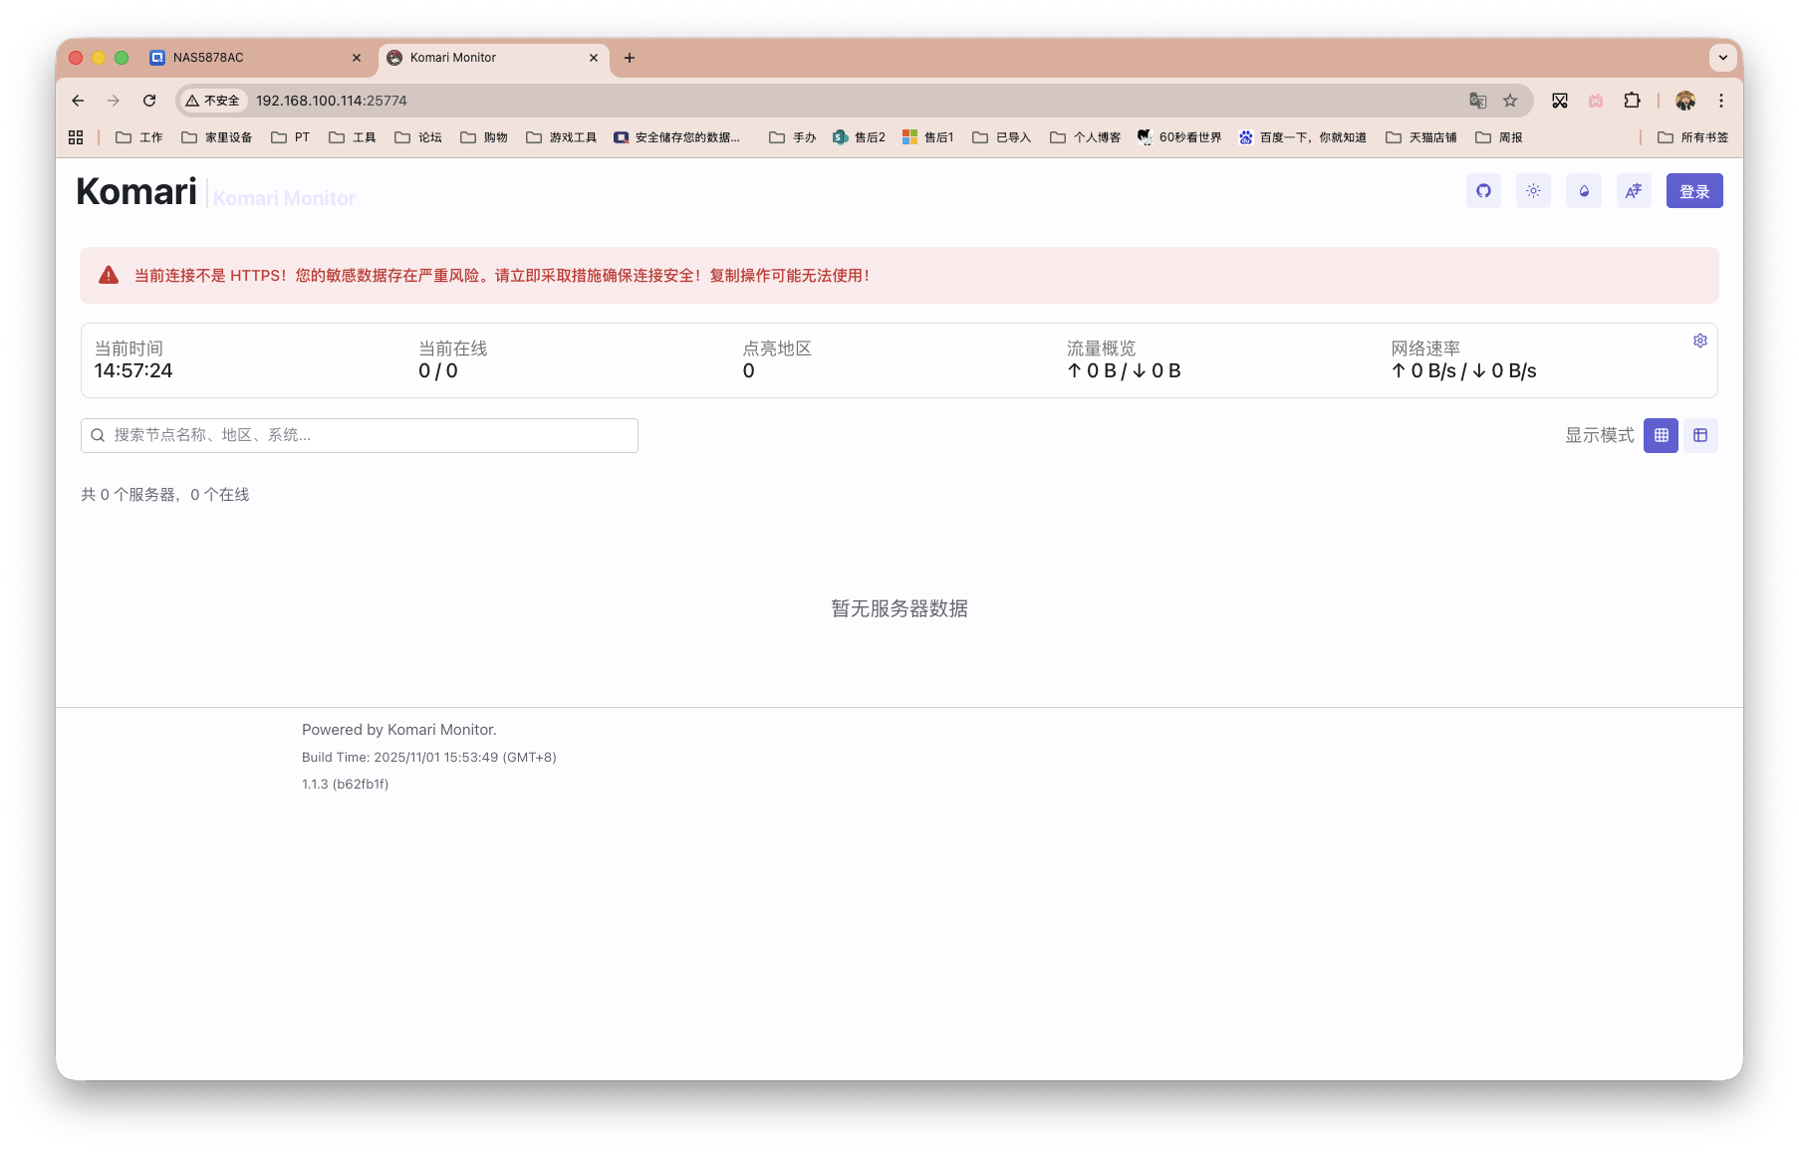Expand the 所有书签 all bookmarks folder
This screenshot has height=1154, width=1799.
[x=1692, y=137]
